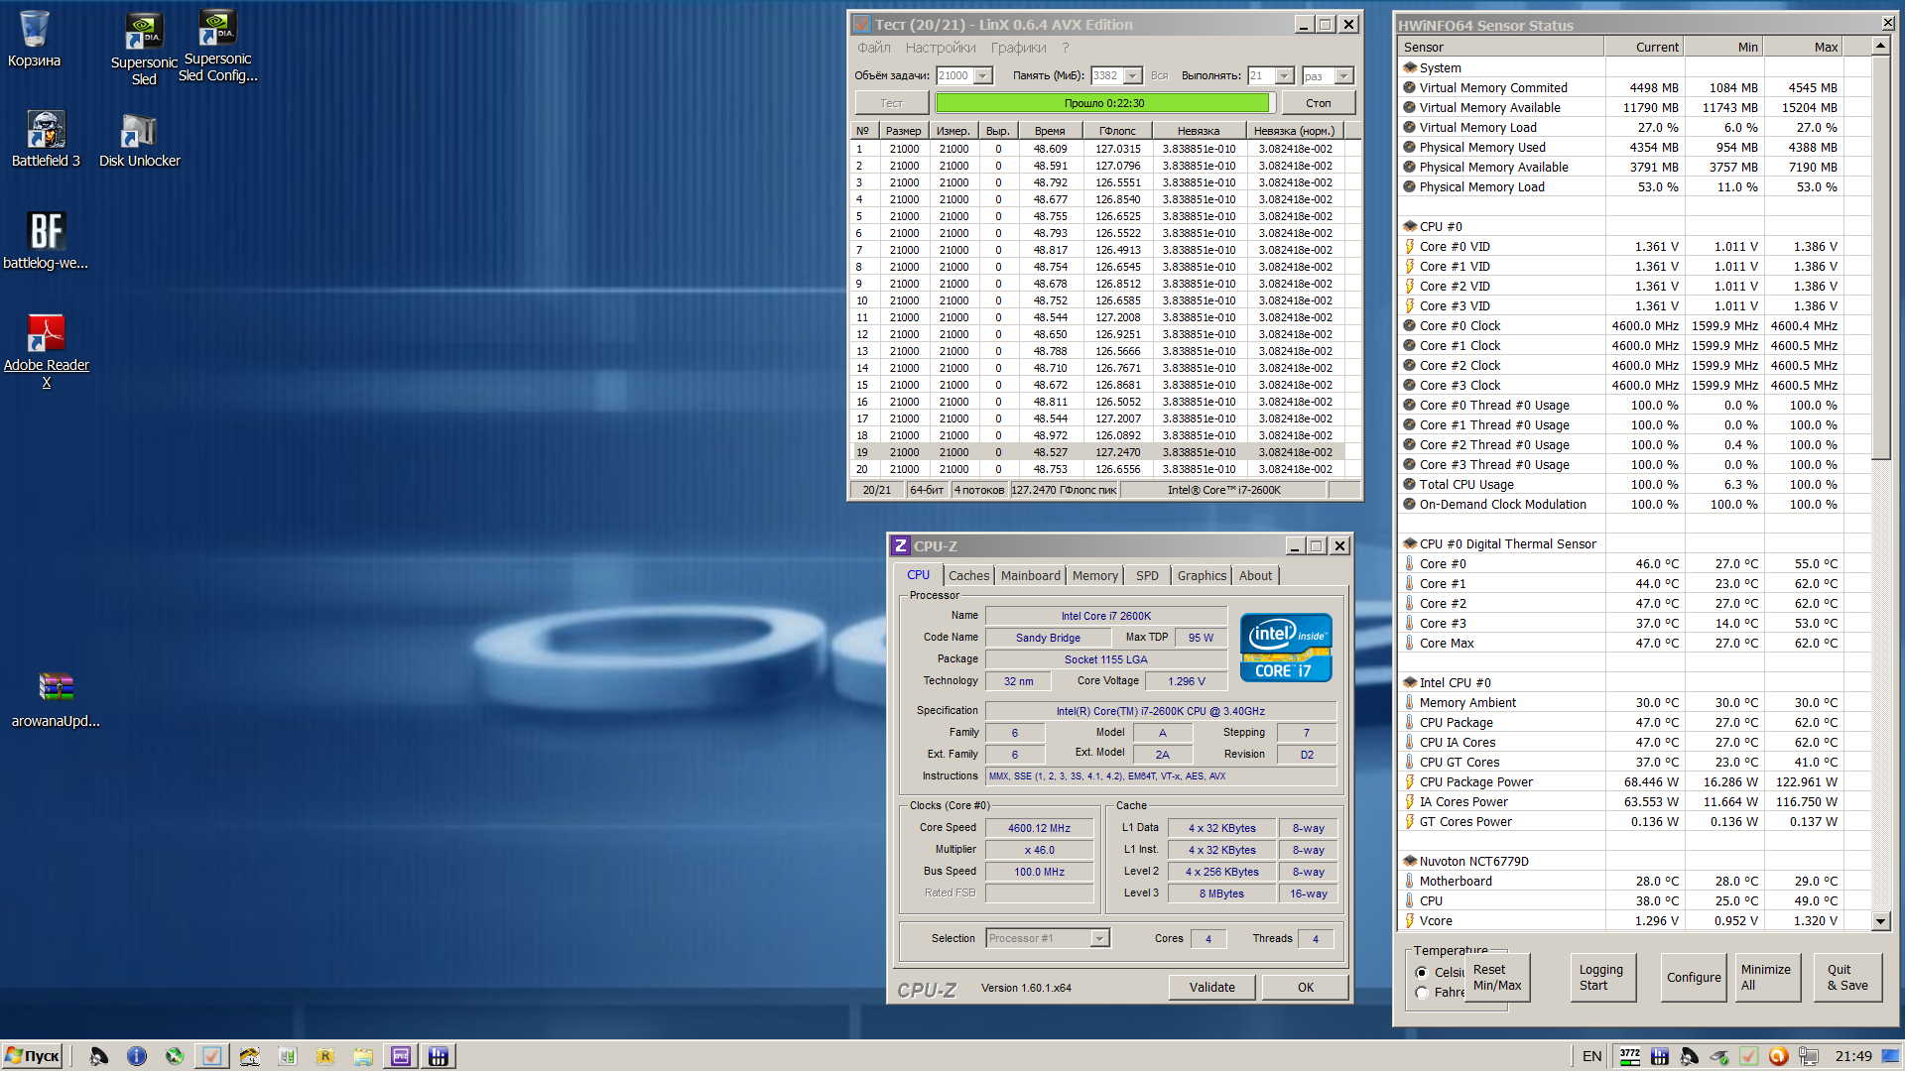Switch to About tab in CPU-Z
Image resolution: width=1905 pixels, height=1071 pixels.
(1255, 575)
